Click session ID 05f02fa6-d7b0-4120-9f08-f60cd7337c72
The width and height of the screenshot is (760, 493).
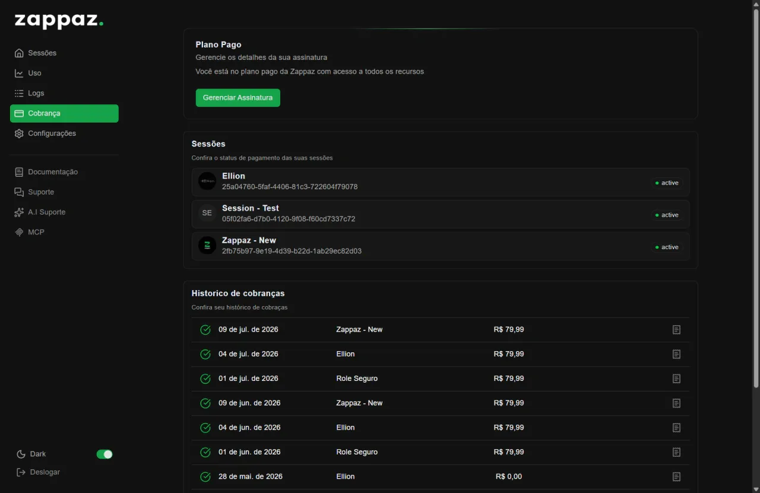tap(289, 219)
